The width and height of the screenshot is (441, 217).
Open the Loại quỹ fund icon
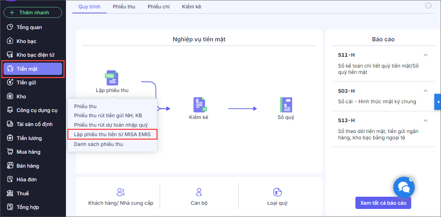pyautogui.click(x=278, y=192)
